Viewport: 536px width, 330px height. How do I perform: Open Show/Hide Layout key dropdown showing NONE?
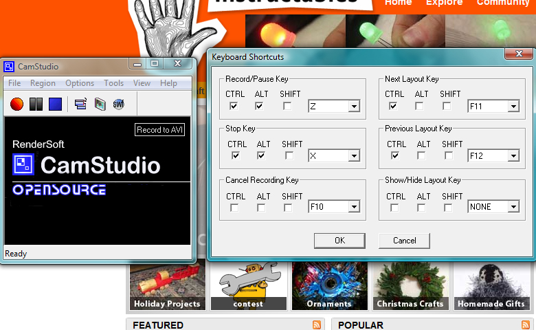493,206
